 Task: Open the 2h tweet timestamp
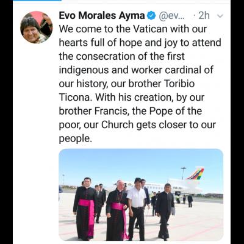point(204,16)
